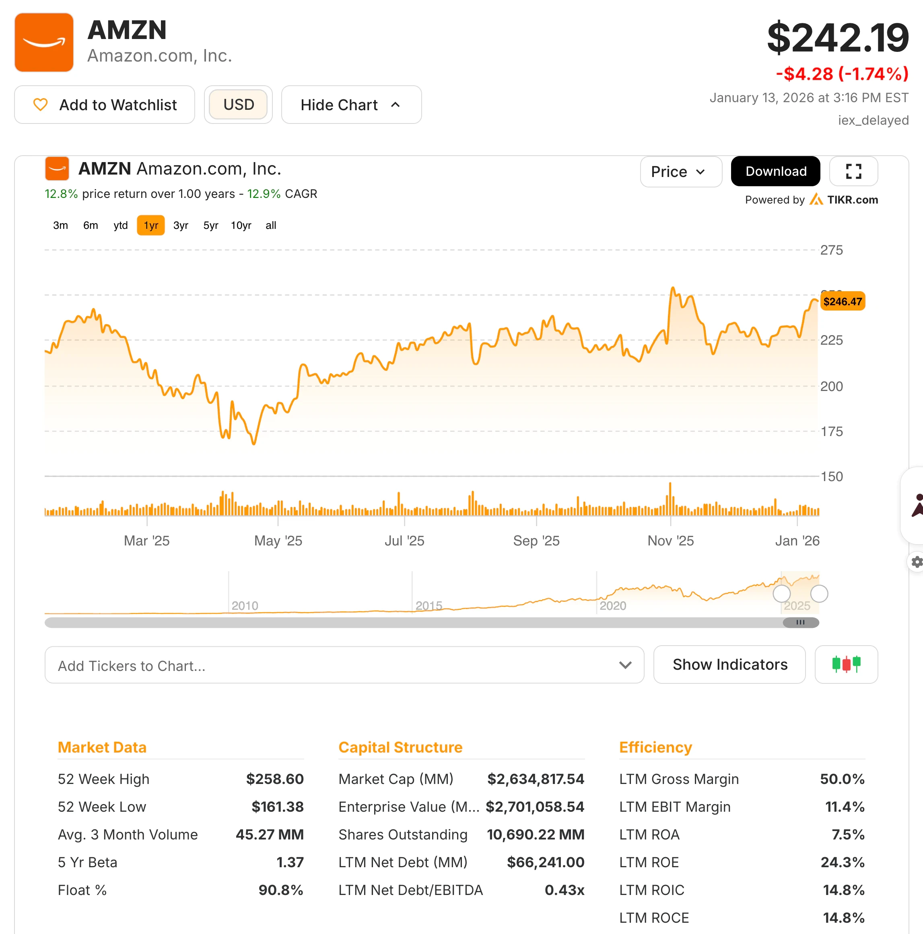Click the Amazon logo in the page header
Image resolution: width=923 pixels, height=934 pixels.
pyautogui.click(x=43, y=43)
